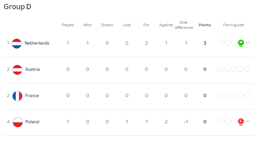Image resolution: width=257 pixels, height=141 pixels.
Task: Open the Poland team link
Action: point(32,122)
